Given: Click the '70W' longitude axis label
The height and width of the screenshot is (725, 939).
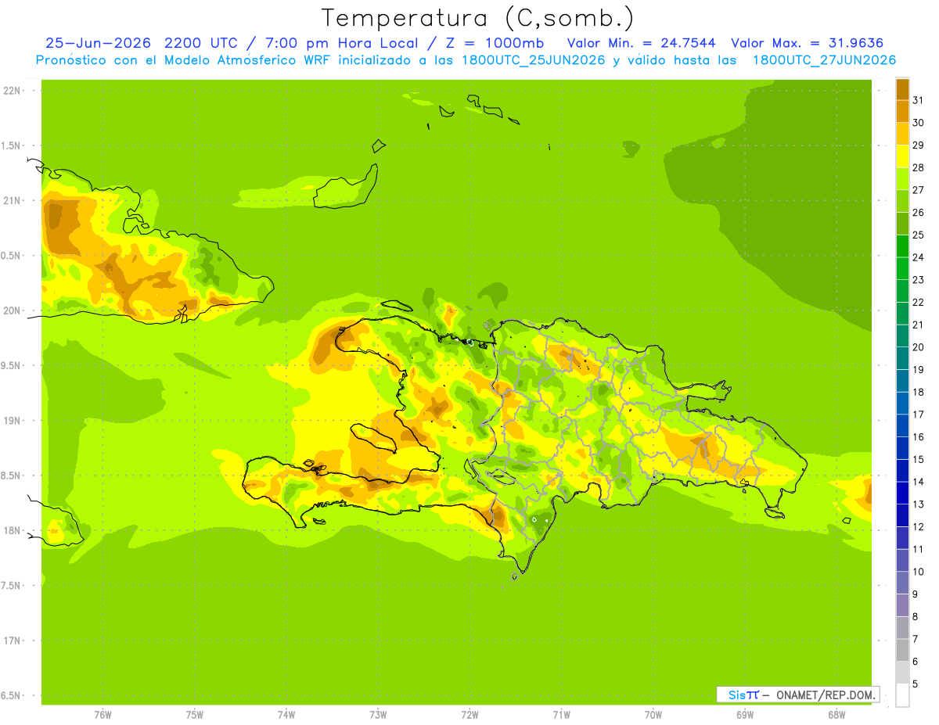Looking at the screenshot, I should point(653,715).
